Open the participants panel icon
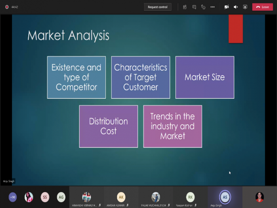The width and height of the screenshot is (277, 208). click(185, 7)
